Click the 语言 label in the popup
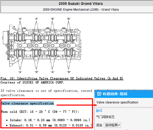 tap(99, 125)
